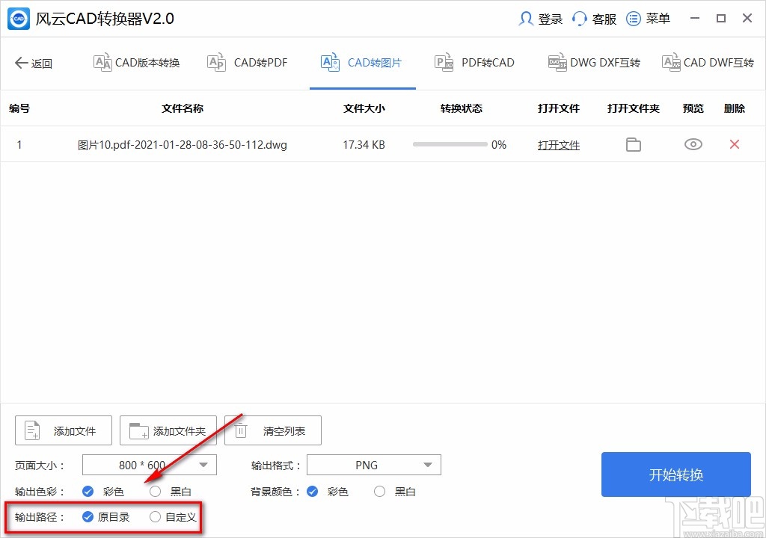Preview the file using the eye icon
The image size is (766, 538).
693,144
